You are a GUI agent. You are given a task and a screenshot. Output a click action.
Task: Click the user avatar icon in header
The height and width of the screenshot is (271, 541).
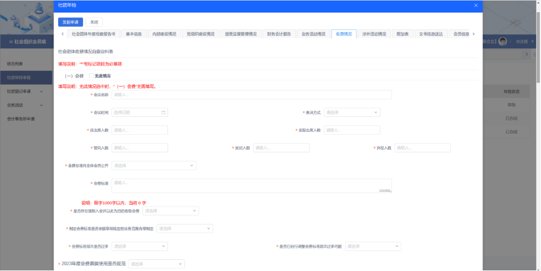click(x=503, y=41)
